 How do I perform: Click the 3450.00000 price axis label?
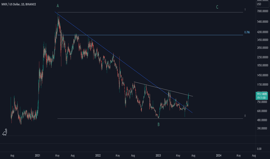pyautogui.click(x=262, y=40)
